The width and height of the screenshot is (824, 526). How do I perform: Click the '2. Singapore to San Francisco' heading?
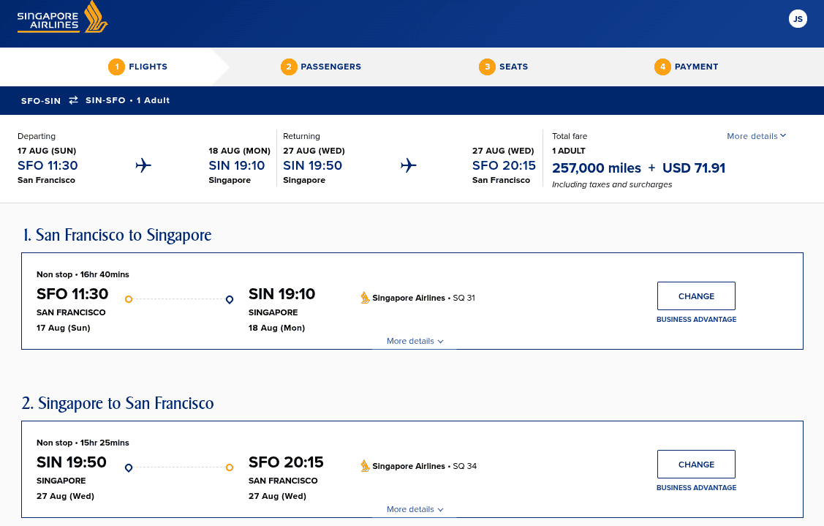(118, 403)
